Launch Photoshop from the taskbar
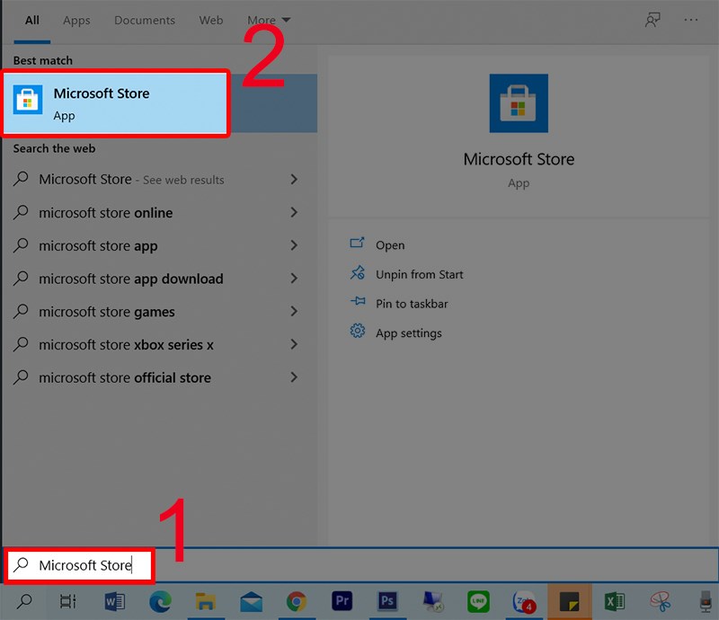 tap(387, 602)
